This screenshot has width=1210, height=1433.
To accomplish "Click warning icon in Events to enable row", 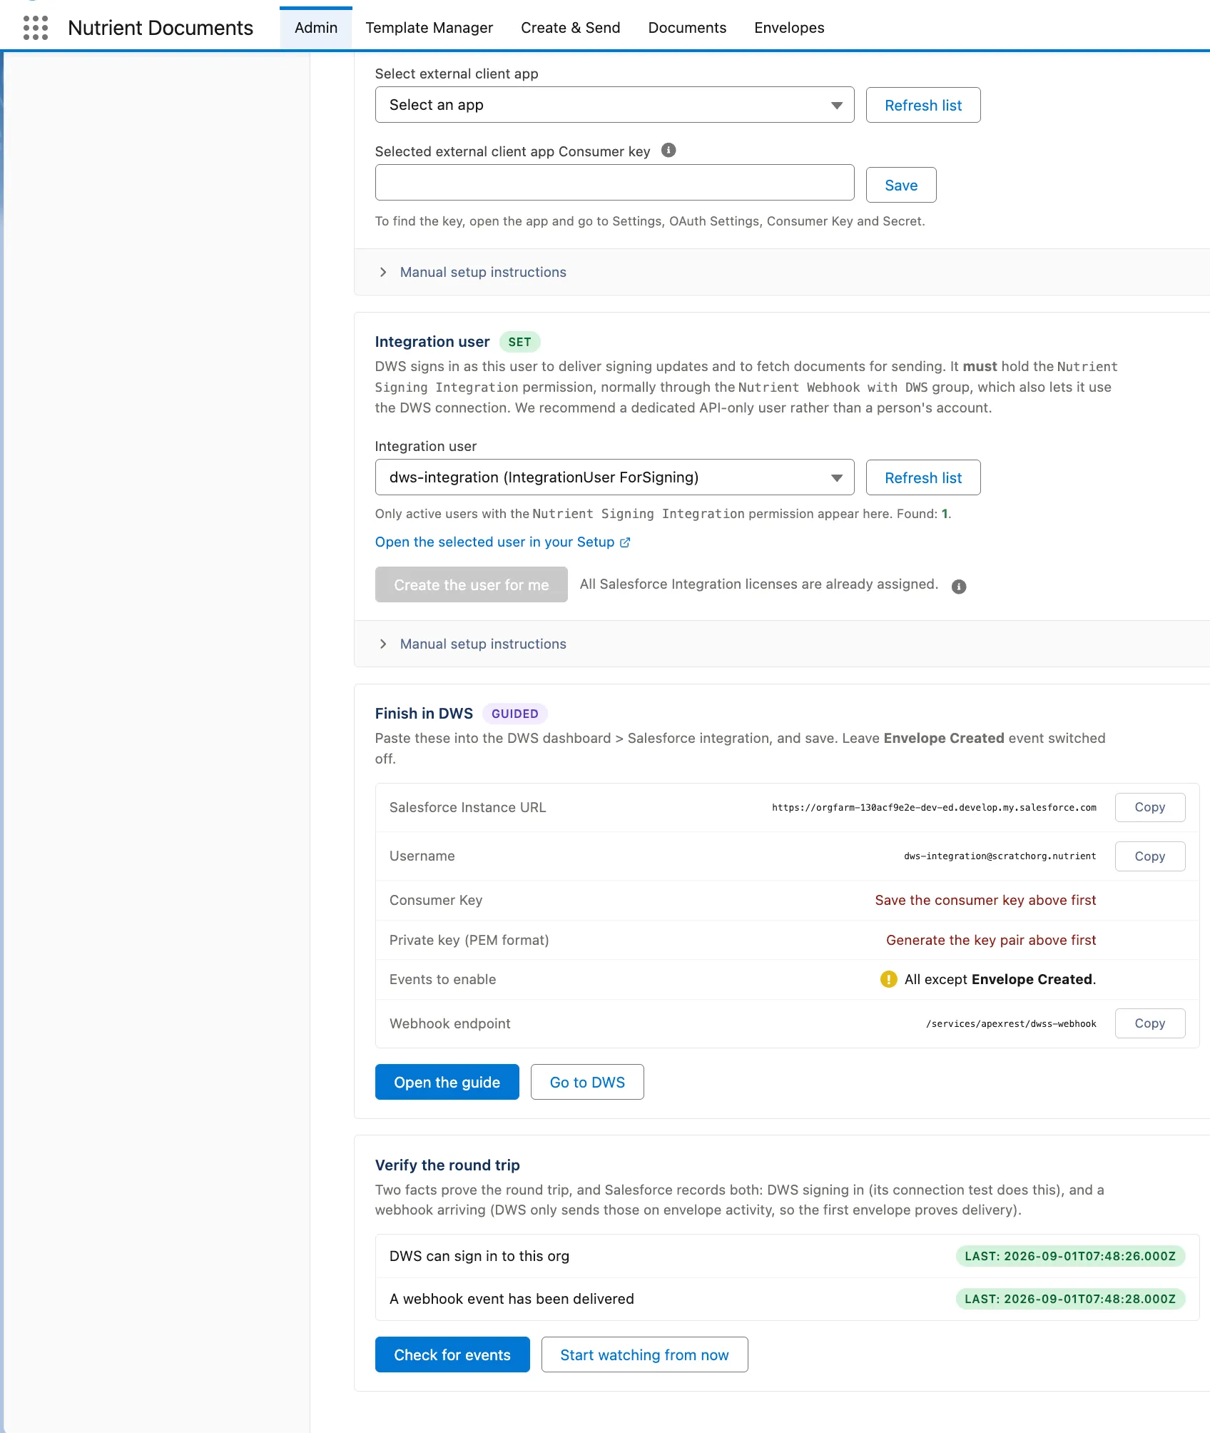I will point(888,979).
